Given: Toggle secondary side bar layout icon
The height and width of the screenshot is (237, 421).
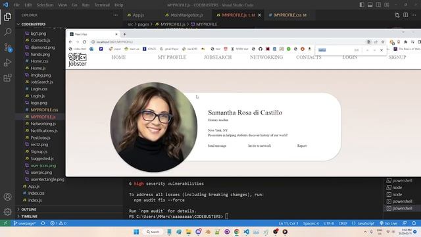Looking at the screenshot, I should pyautogui.click(x=378, y=5).
